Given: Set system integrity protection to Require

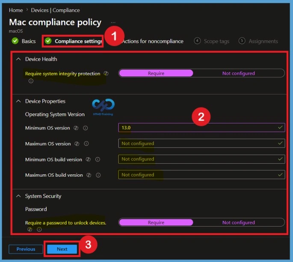Looking at the screenshot, I should (156, 73).
